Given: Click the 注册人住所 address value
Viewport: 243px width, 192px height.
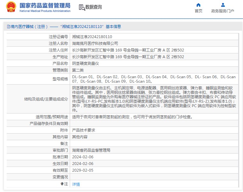Looking at the screenshot, I should (128, 50).
